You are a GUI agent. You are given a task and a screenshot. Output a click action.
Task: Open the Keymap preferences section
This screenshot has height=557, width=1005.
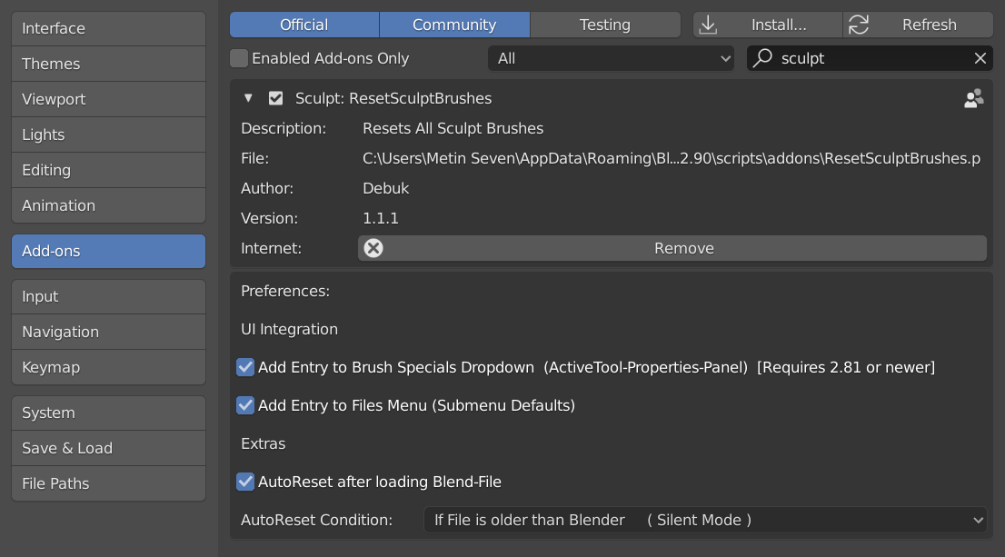tap(108, 367)
